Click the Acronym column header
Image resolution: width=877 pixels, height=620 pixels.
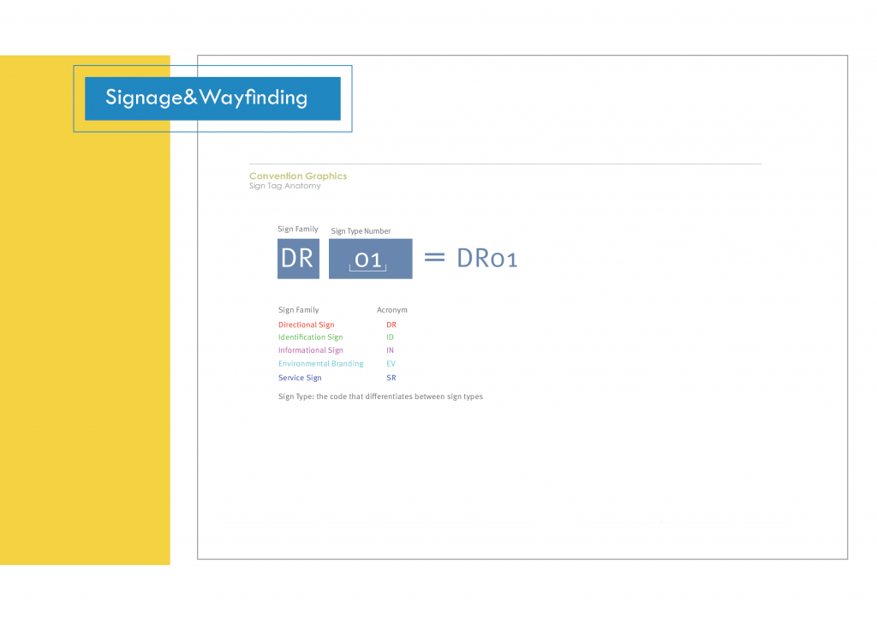pos(391,310)
